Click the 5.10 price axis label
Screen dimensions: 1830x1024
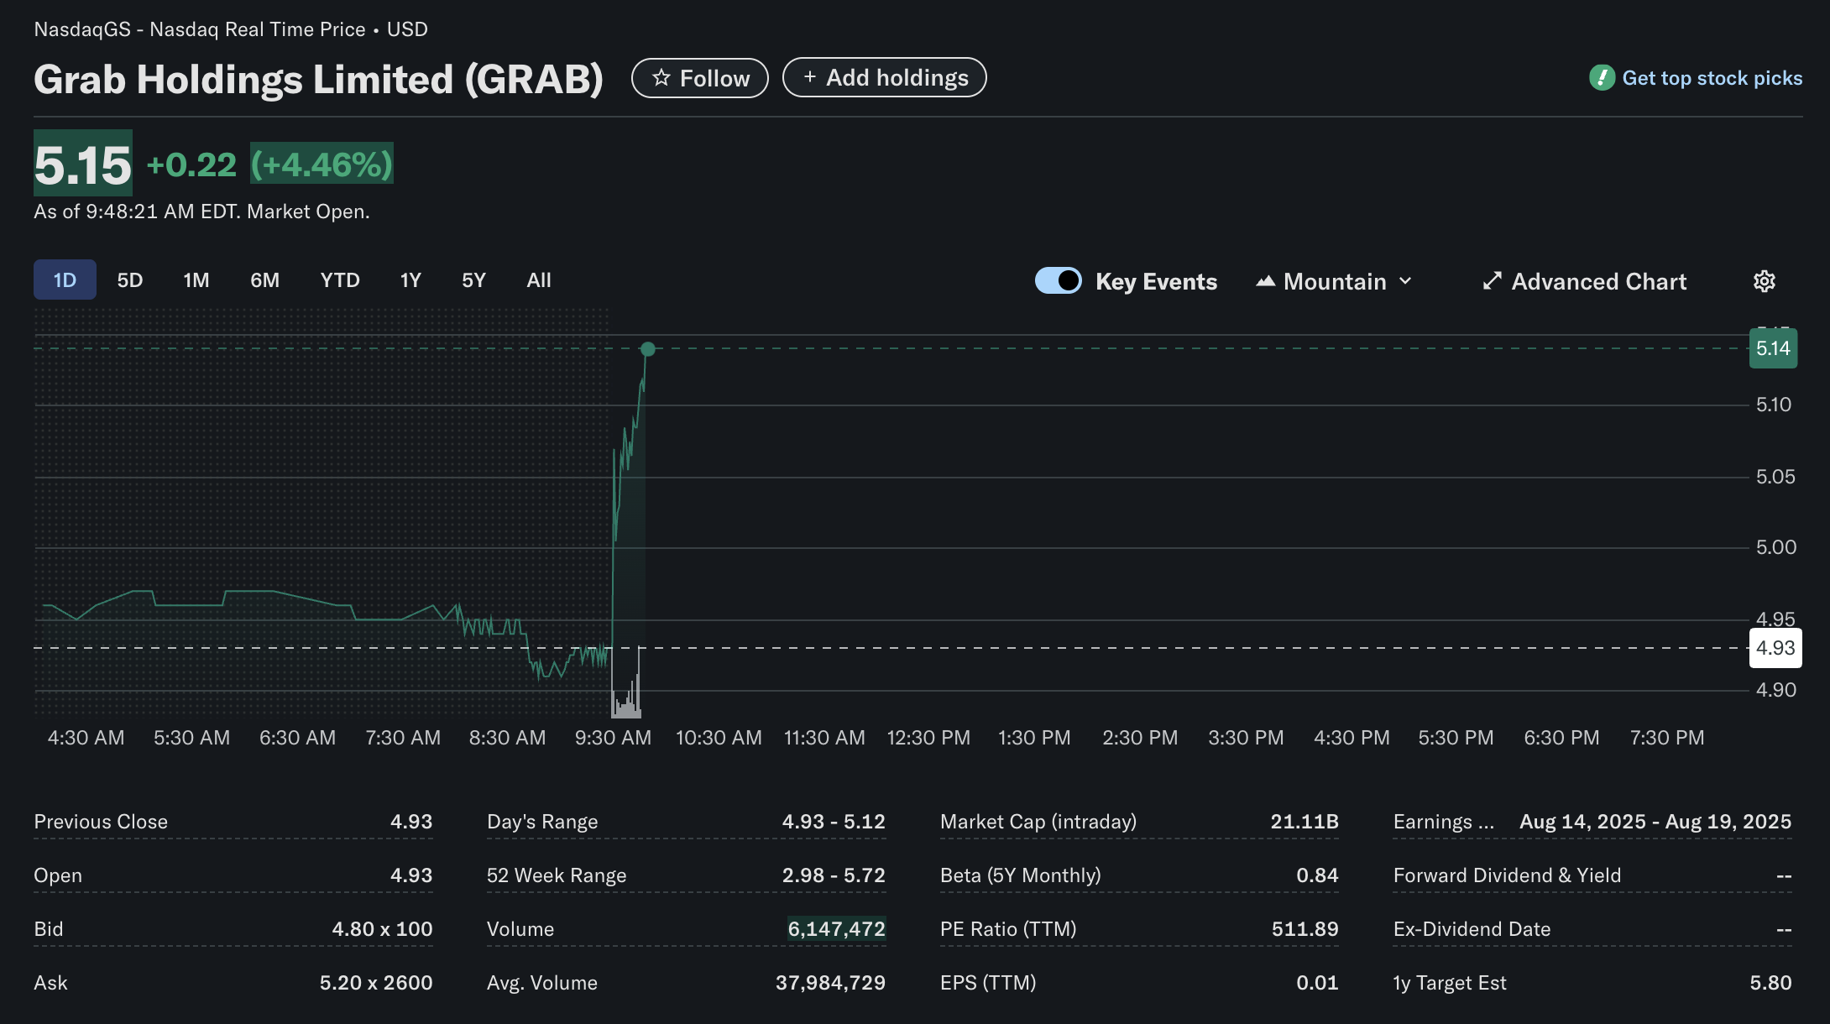[x=1774, y=405]
